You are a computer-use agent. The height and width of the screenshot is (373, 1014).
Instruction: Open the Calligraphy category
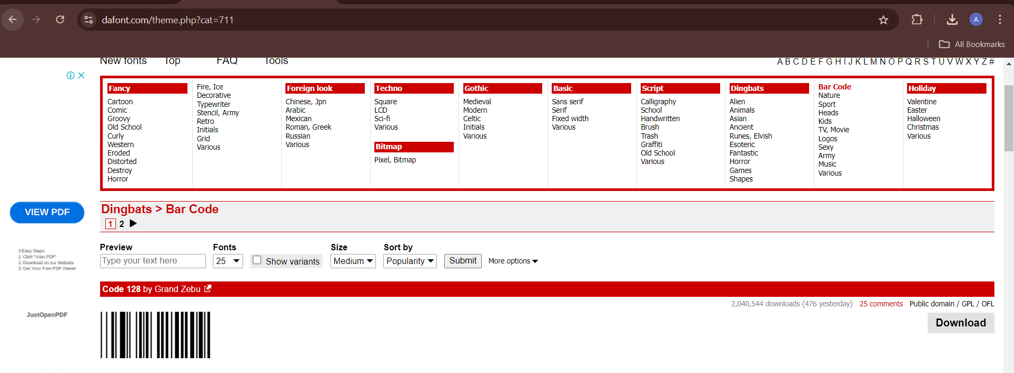(x=658, y=102)
